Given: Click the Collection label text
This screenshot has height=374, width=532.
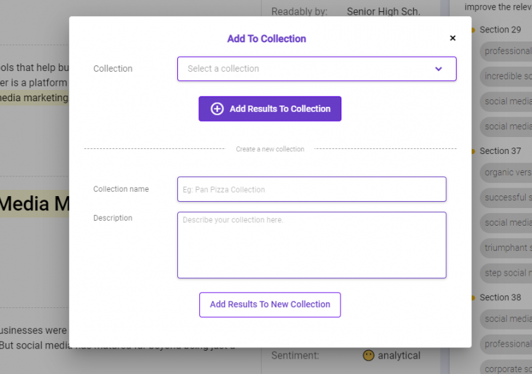Looking at the screenshot, I should 113,68.
